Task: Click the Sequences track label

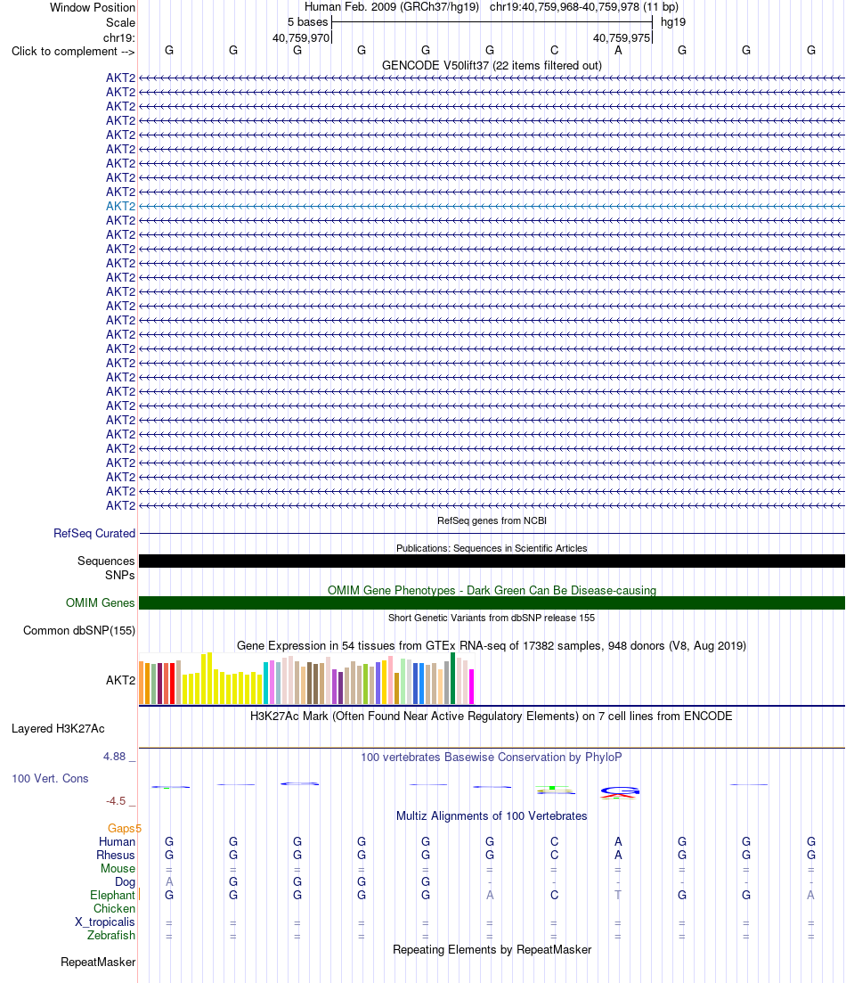Action: [106, 561]
